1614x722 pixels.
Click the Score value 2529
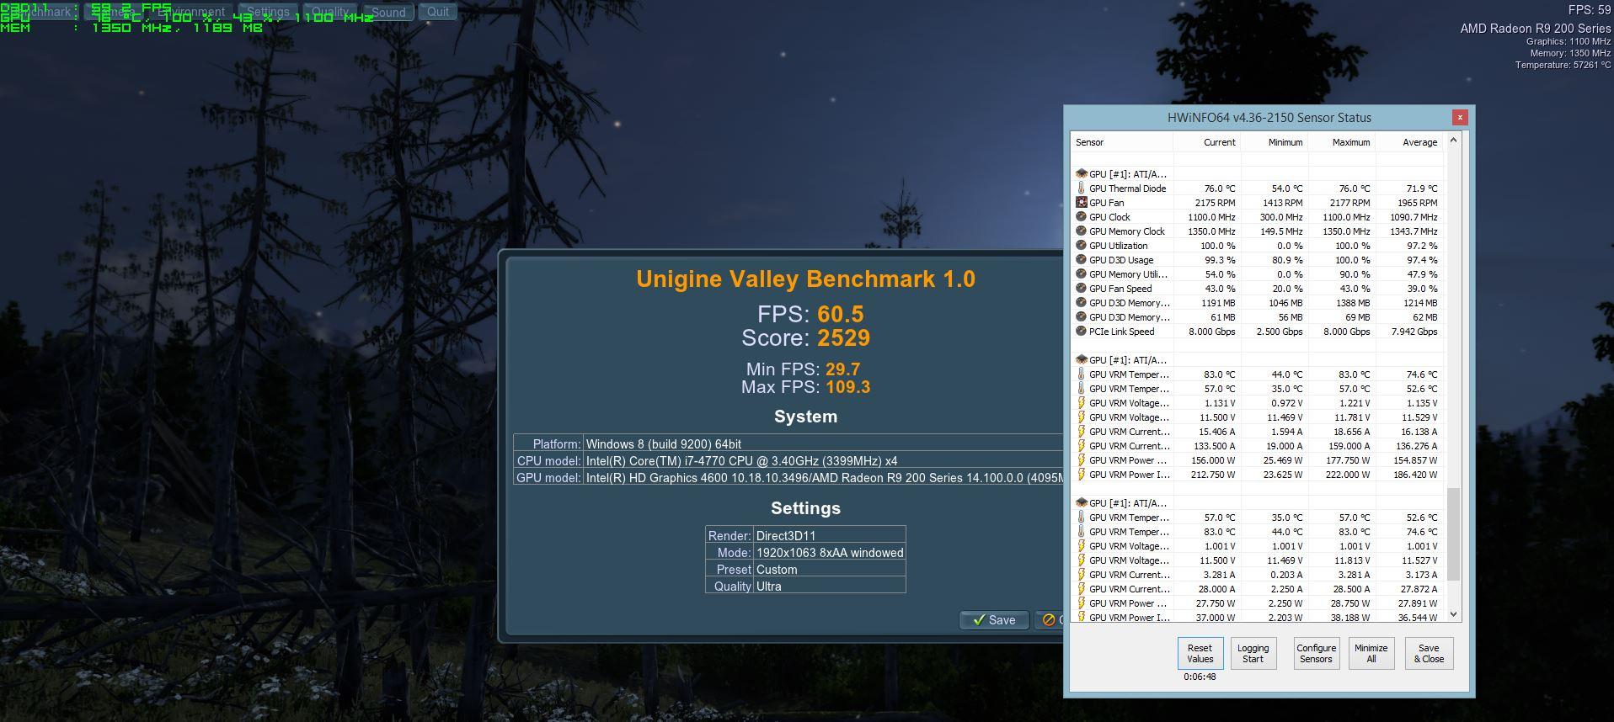(843, 338)
